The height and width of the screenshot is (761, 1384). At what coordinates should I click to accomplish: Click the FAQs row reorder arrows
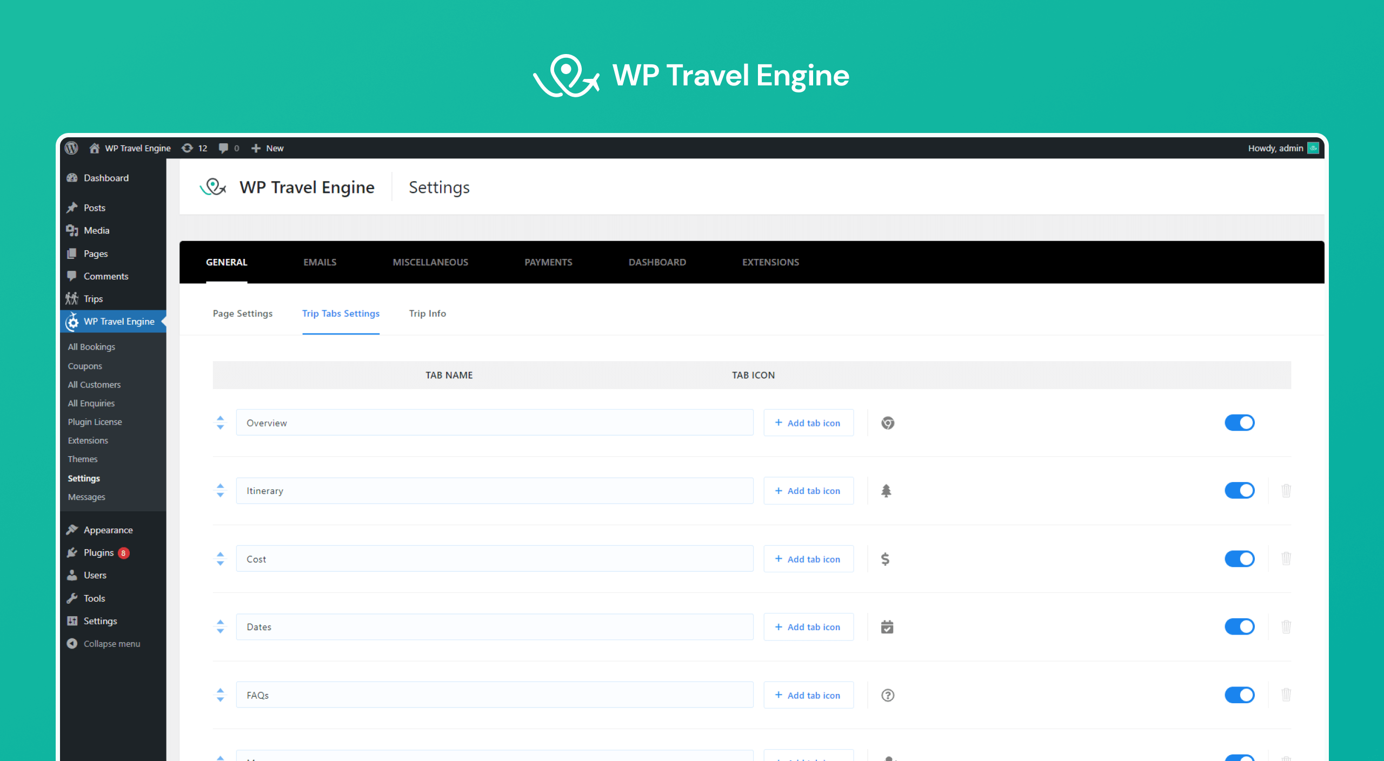[220, 695]
